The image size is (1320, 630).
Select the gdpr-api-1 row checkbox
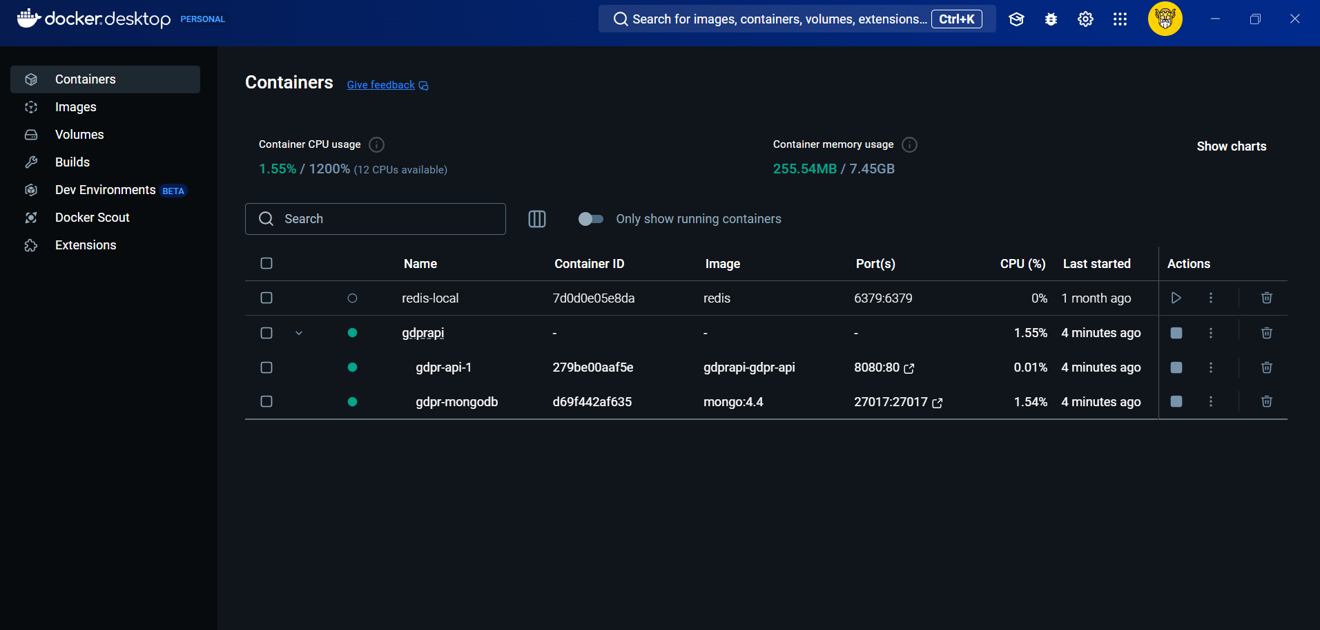266,367
